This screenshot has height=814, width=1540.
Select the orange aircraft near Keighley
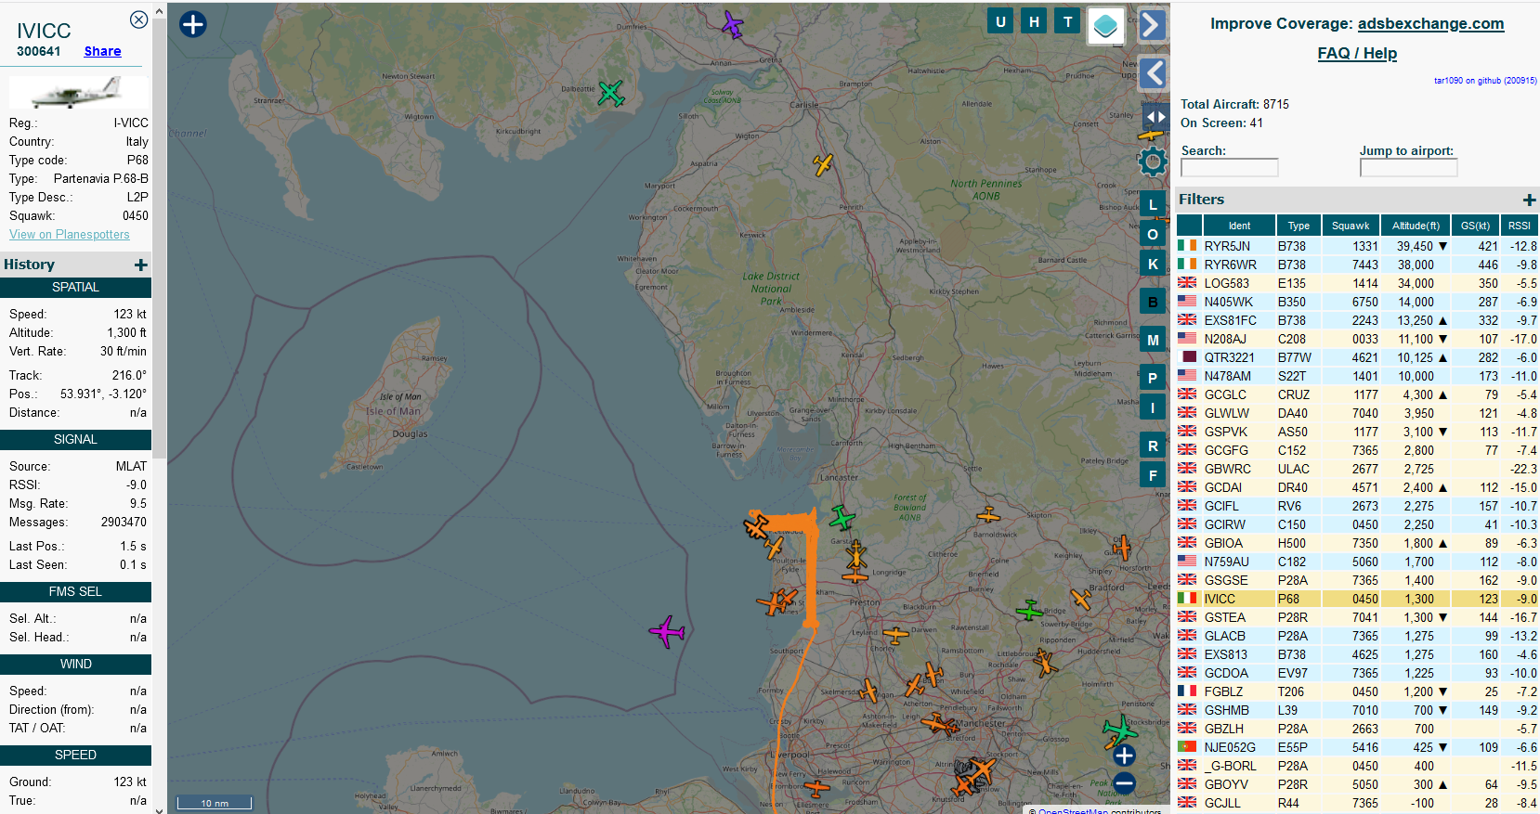coord(1122,548)
